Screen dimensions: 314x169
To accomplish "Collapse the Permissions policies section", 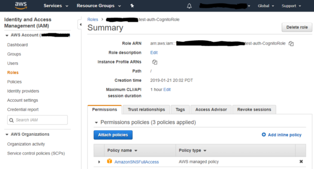I will [x=96, y=123].
